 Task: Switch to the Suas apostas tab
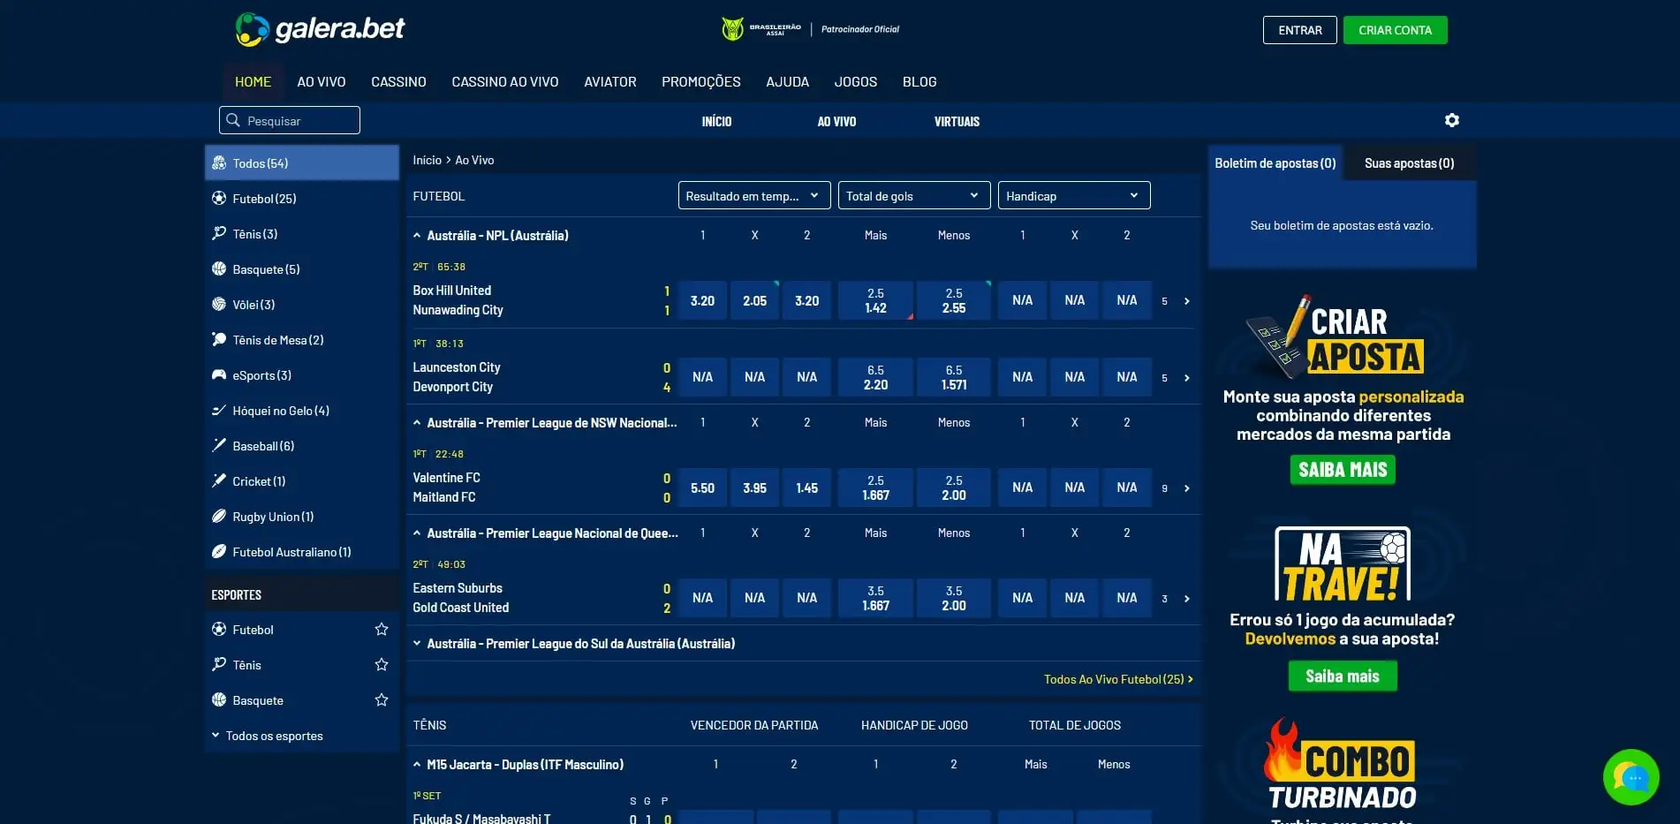[1408, 163]
